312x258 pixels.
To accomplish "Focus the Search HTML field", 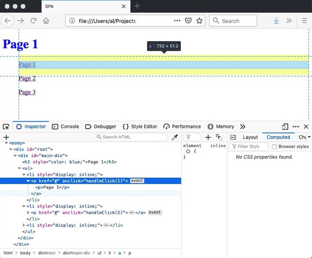I will click(x=131, y=137).
